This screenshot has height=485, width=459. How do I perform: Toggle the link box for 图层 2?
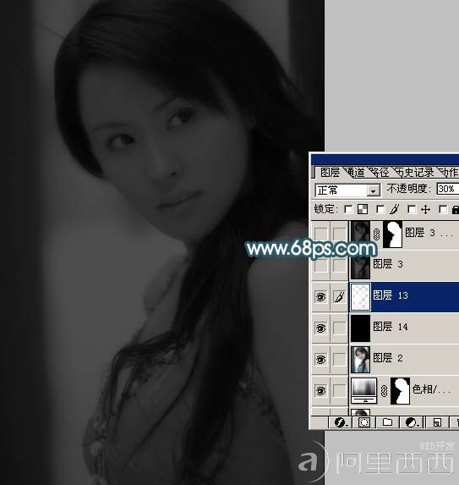(340, 360)
